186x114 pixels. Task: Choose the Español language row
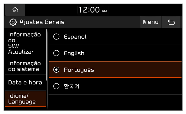(x=115, y=37)
